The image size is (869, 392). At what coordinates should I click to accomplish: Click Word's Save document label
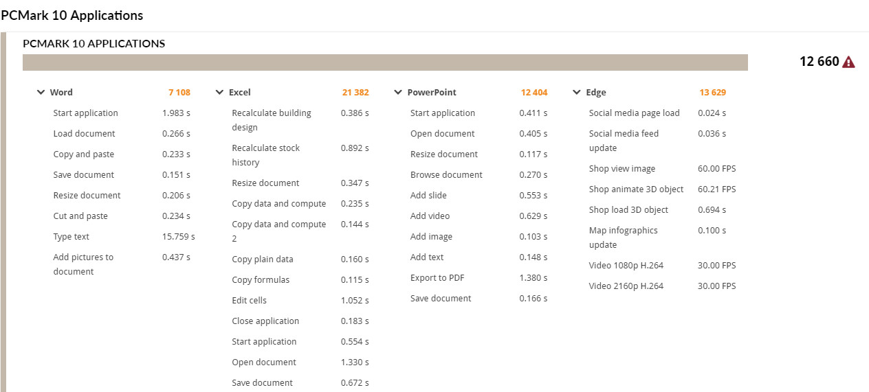coord(84,174)
